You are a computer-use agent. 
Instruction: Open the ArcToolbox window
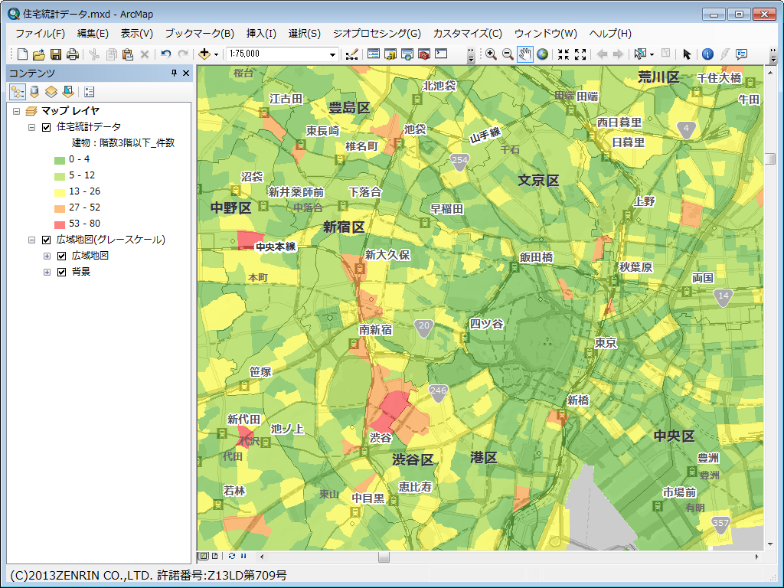(424, 54)
